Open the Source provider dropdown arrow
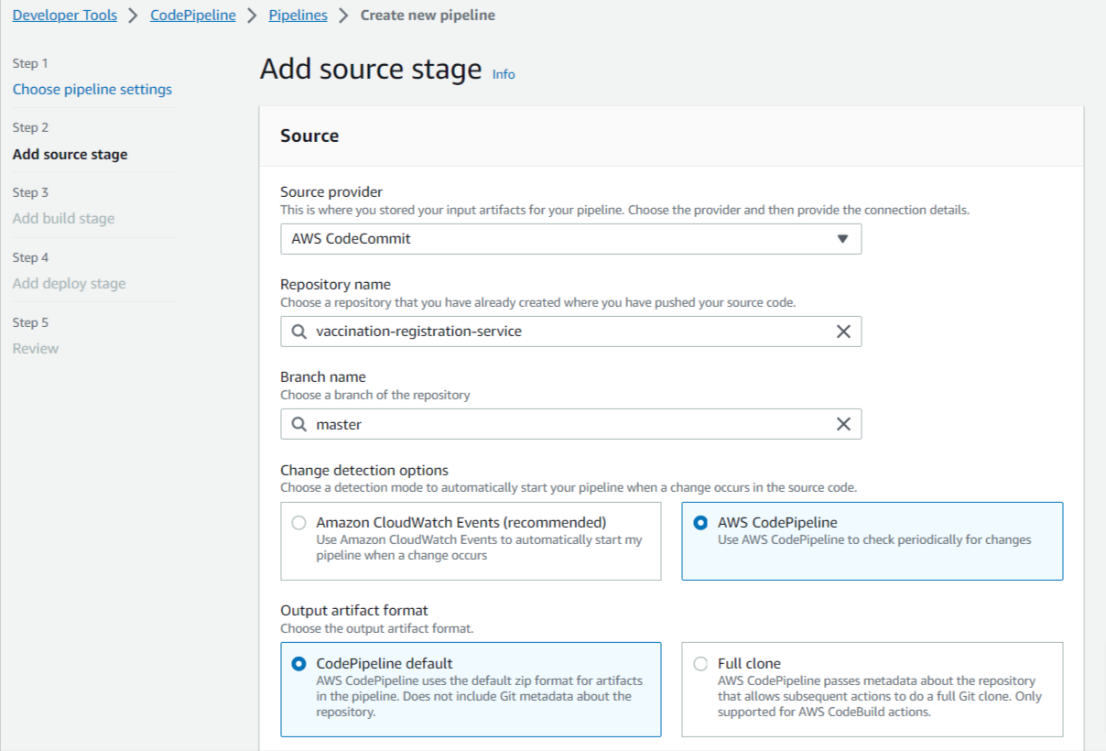The width and height of the screenshot is (1106, 751). [842, 239]
